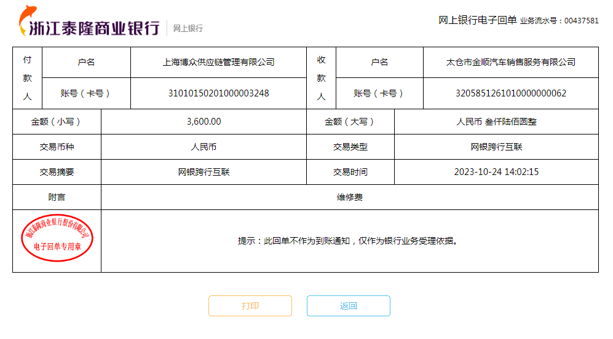Click payee account number 32058512610100000000062

click(510, 93)
